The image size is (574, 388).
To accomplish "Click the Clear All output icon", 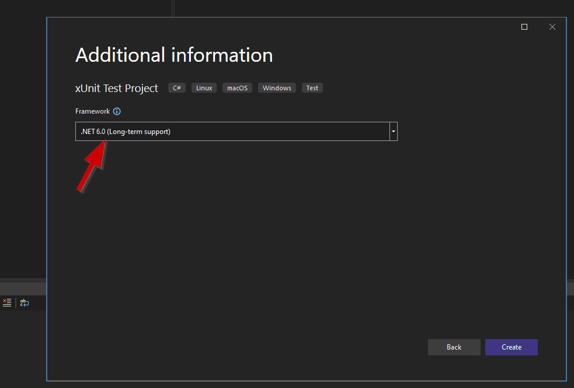I will click(x=7, y=302).
